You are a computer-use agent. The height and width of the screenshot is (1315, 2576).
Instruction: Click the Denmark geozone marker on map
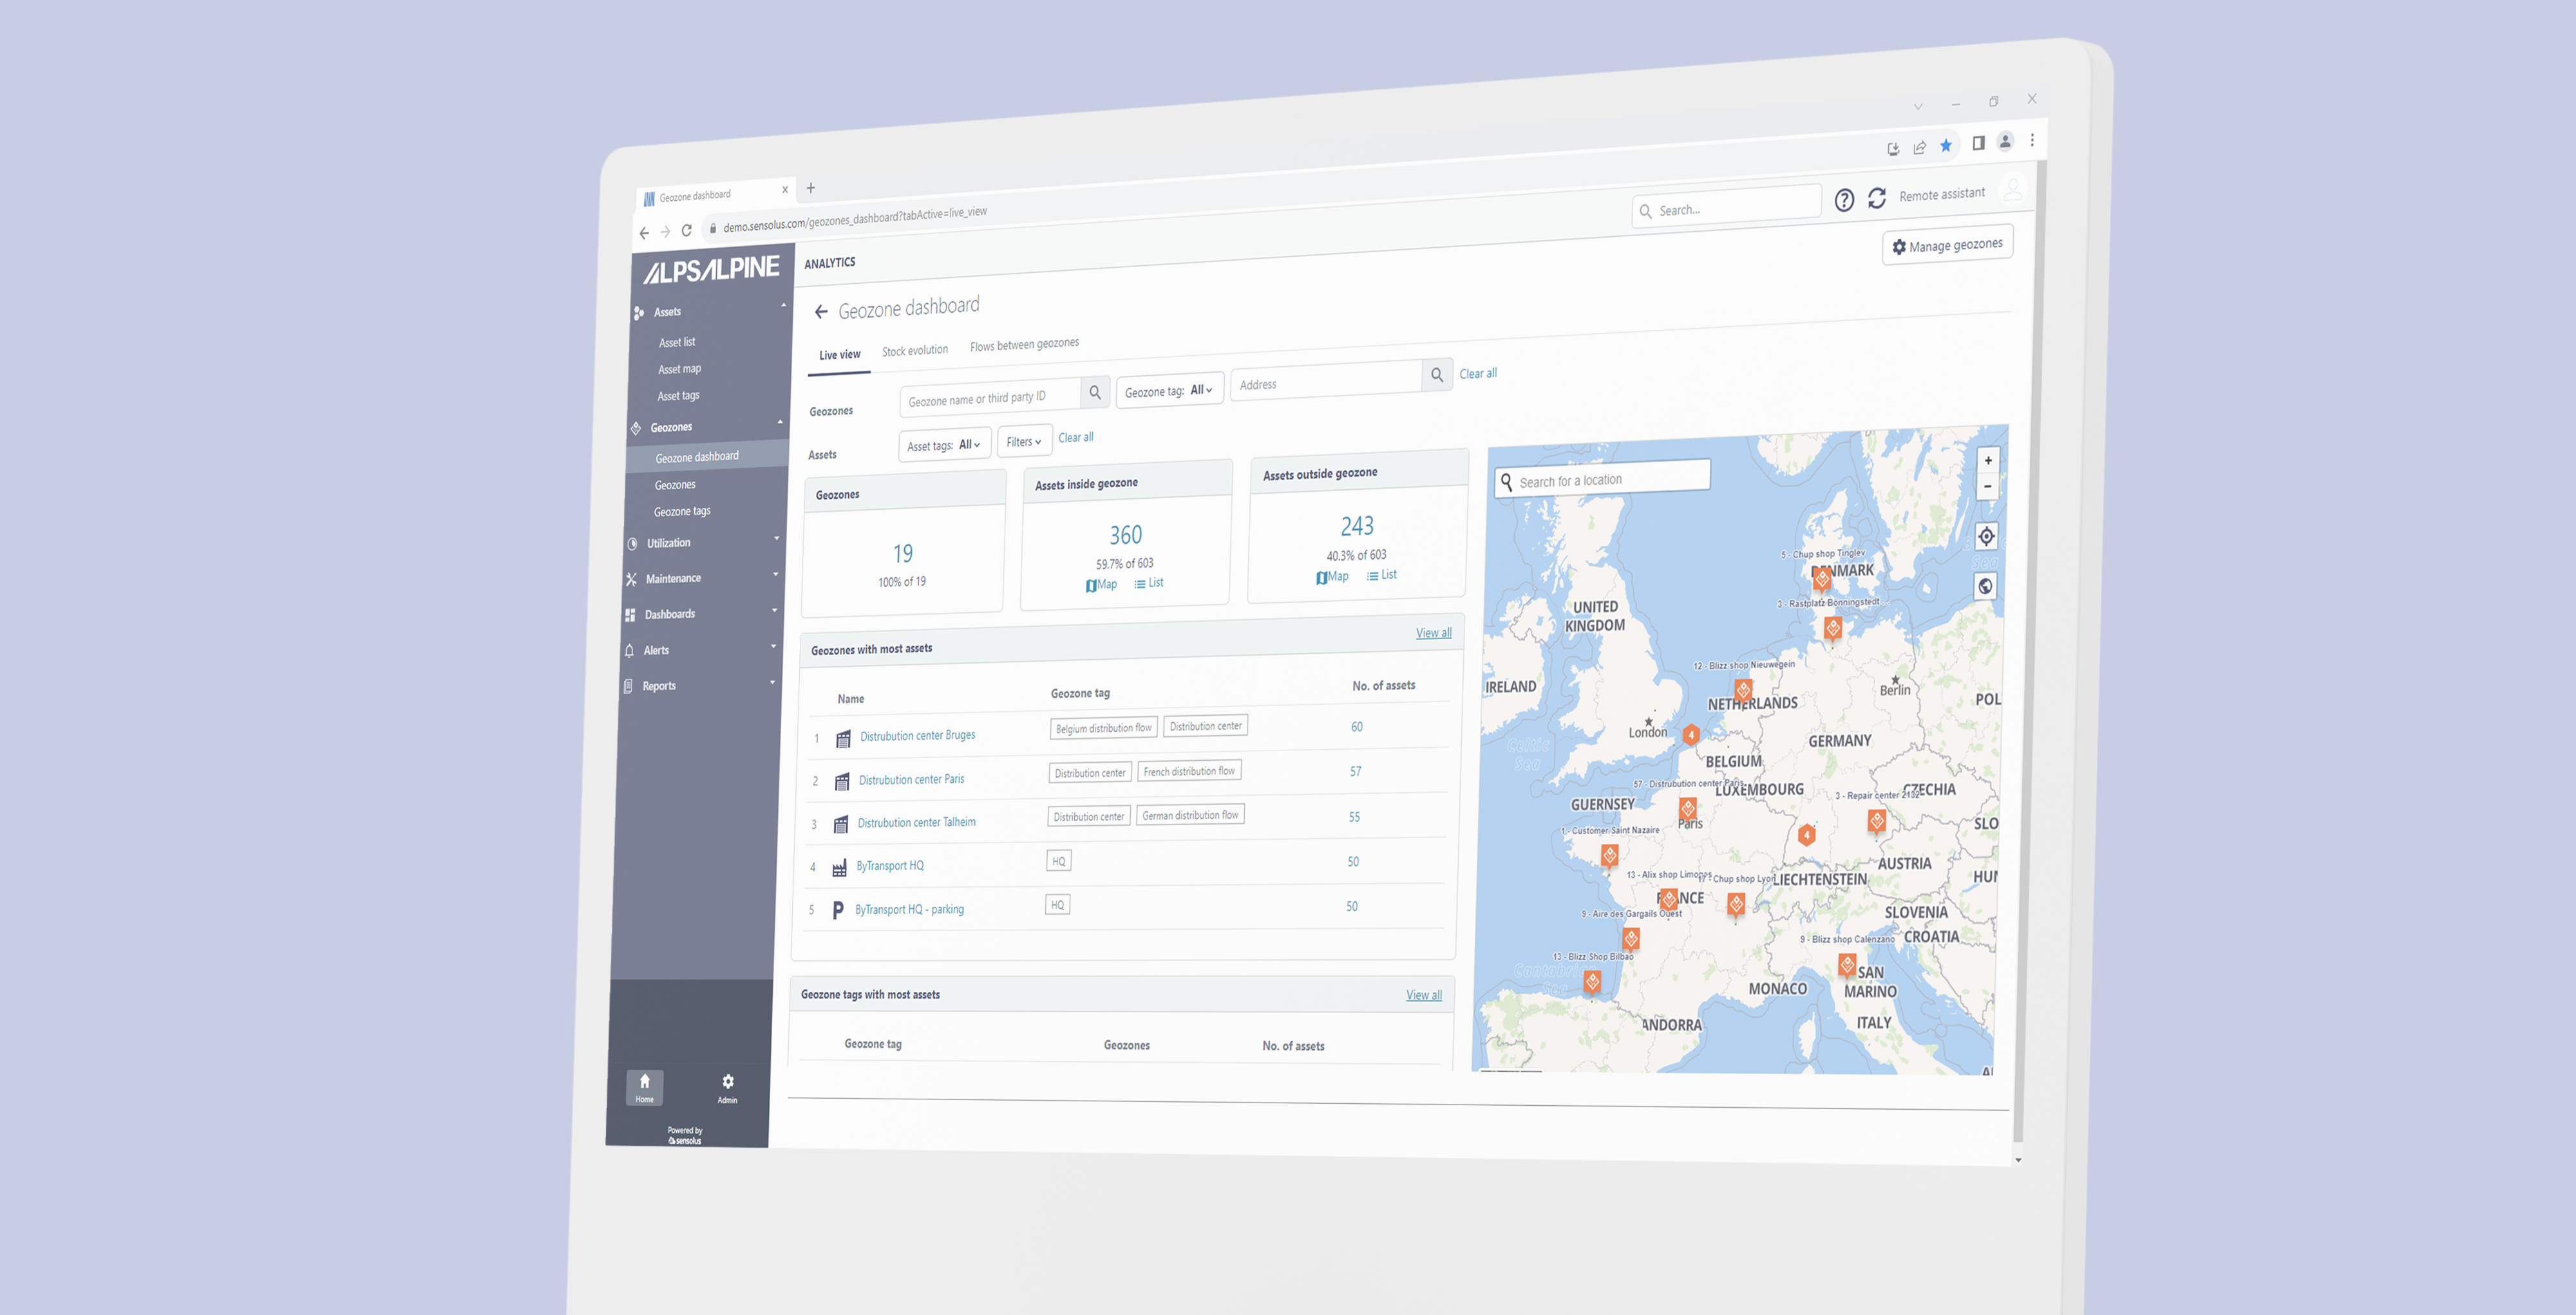(x=1822, y=577)
